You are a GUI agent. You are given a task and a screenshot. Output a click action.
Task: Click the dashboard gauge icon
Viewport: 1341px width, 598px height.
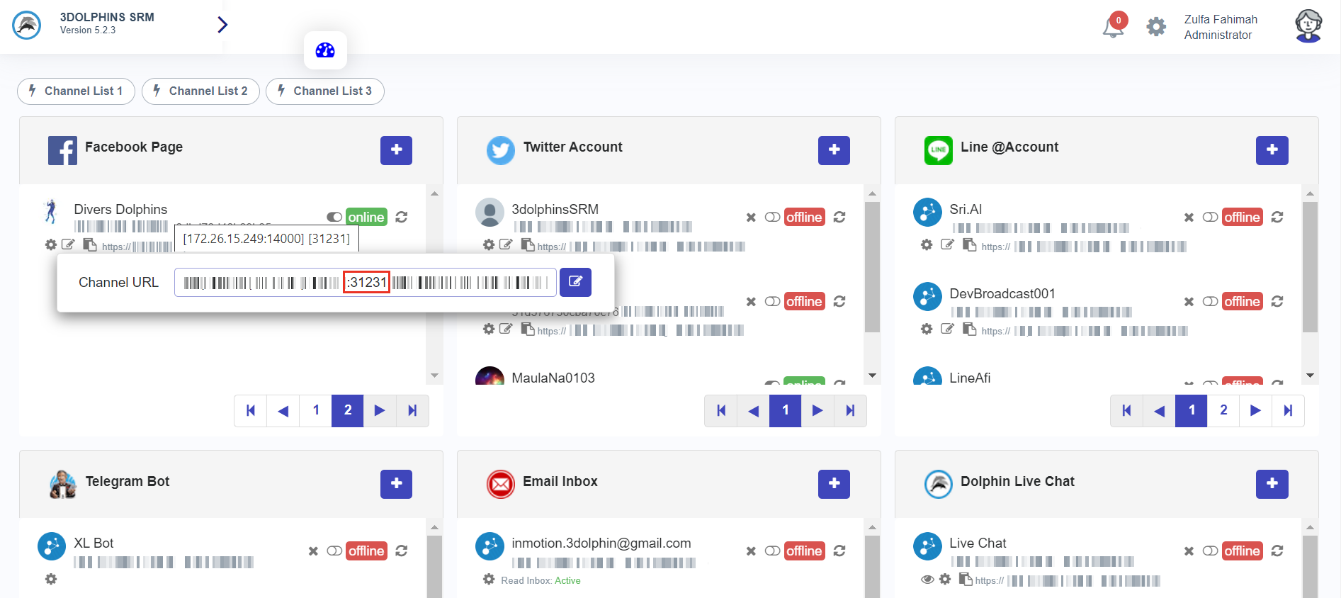click(325, 50)
